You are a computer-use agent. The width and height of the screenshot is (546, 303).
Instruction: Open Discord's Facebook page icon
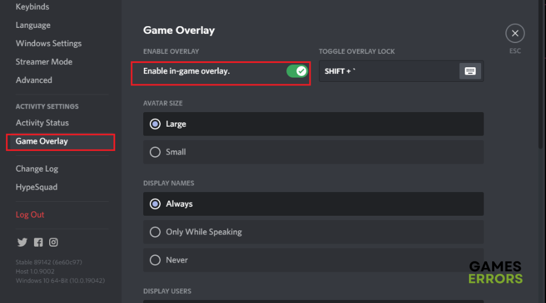point(38,242)
